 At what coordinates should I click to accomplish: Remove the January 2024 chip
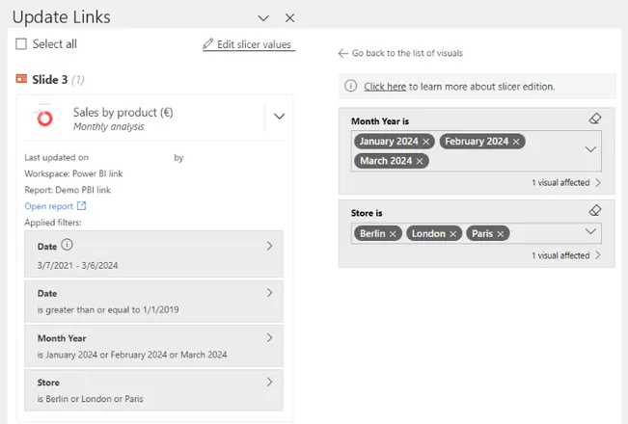(x=425, y=142)
